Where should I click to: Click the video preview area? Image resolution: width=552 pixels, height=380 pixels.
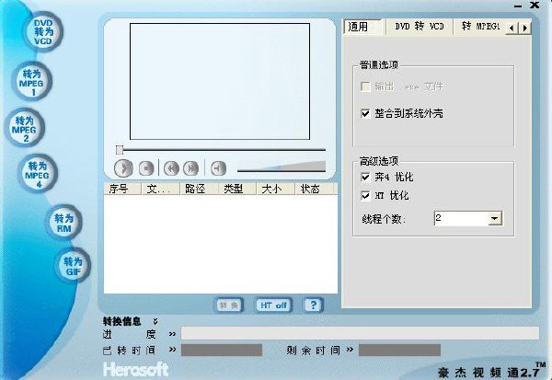[220, 81]
